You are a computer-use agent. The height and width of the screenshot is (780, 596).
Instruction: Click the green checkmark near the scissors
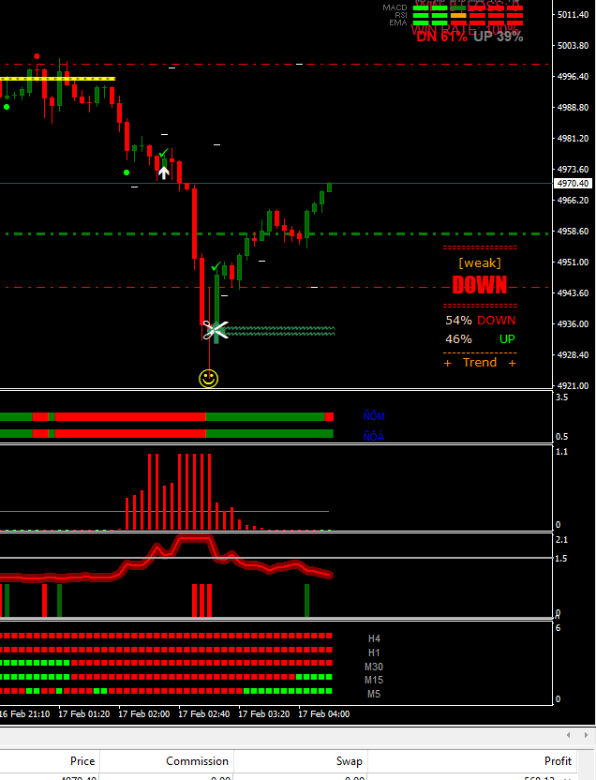click(216, 267)
